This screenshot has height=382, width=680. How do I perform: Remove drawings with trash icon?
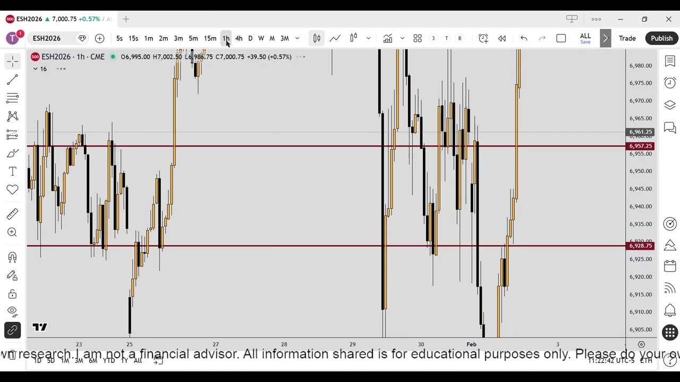tap(12, 355)
